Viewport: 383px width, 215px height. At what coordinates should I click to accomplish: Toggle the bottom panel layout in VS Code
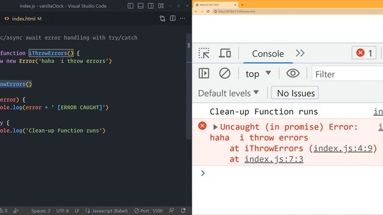[x=141, y=6]
